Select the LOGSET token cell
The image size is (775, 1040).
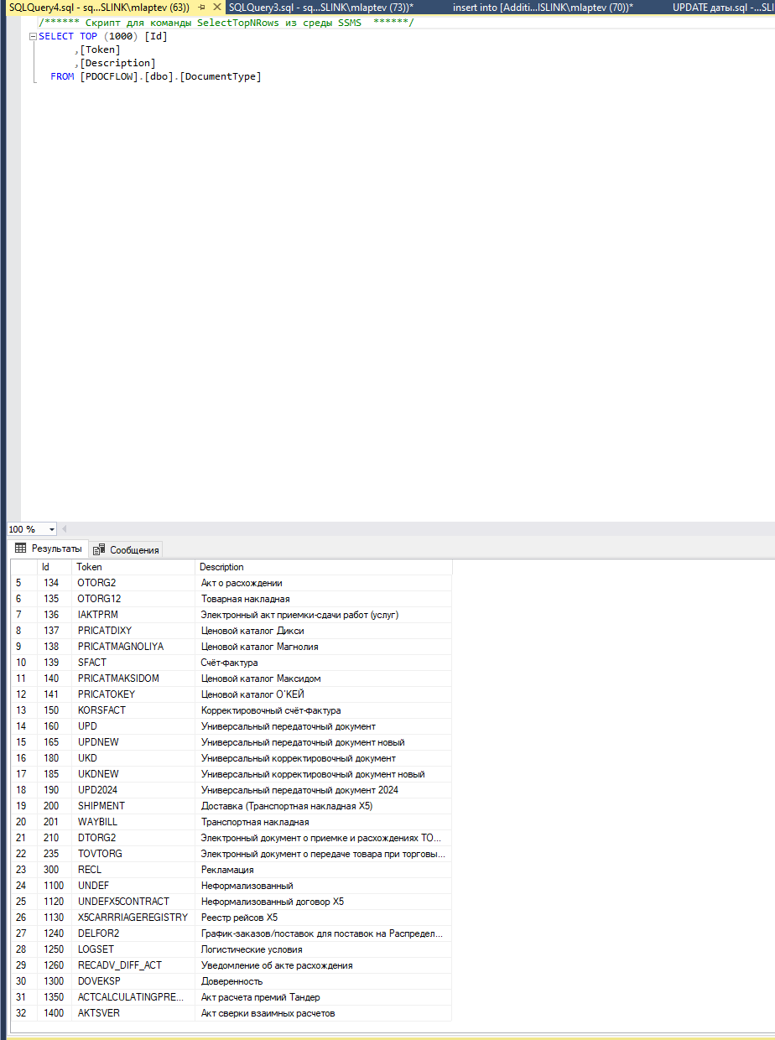[133, 949]
